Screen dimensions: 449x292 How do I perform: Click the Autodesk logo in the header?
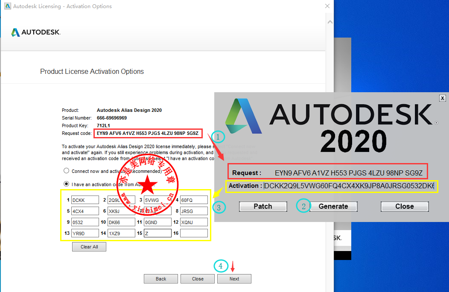tap(36, 32)
